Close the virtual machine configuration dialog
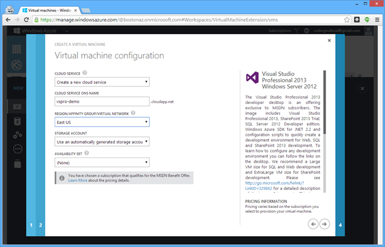This screenshot has width=385, height=247. point(328,41)
